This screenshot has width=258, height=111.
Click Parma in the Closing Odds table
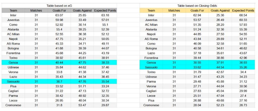(151, 81)
